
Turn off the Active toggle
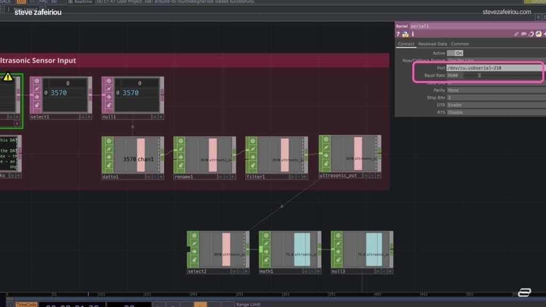[455, 53]
